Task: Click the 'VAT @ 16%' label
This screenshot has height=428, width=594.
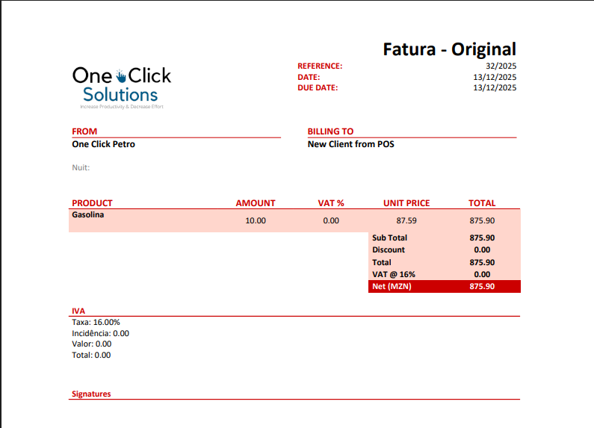Action: click(394, 274)
